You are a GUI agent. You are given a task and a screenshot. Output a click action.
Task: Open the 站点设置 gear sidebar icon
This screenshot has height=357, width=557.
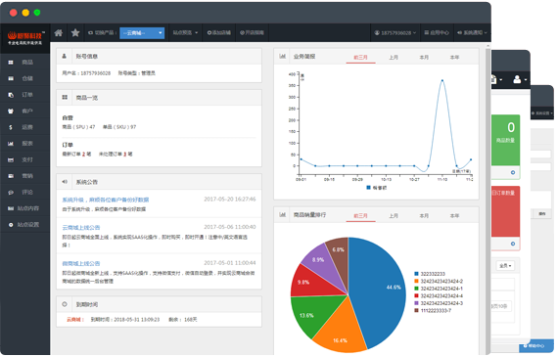pyautogui.click(x=11, y=225)
